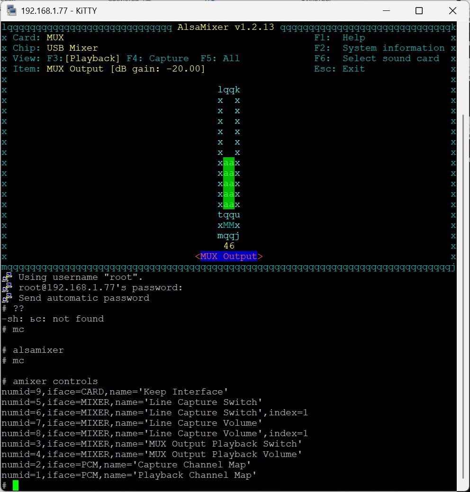Click the terminal's vertical scrollbar
The image size is (470, 492).
pyautogui.click(x=463, y=189)
